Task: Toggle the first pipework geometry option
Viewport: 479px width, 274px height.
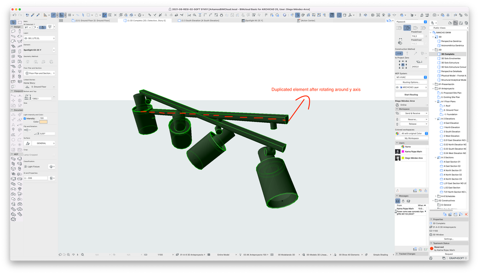Action: [x=399, y=28]
